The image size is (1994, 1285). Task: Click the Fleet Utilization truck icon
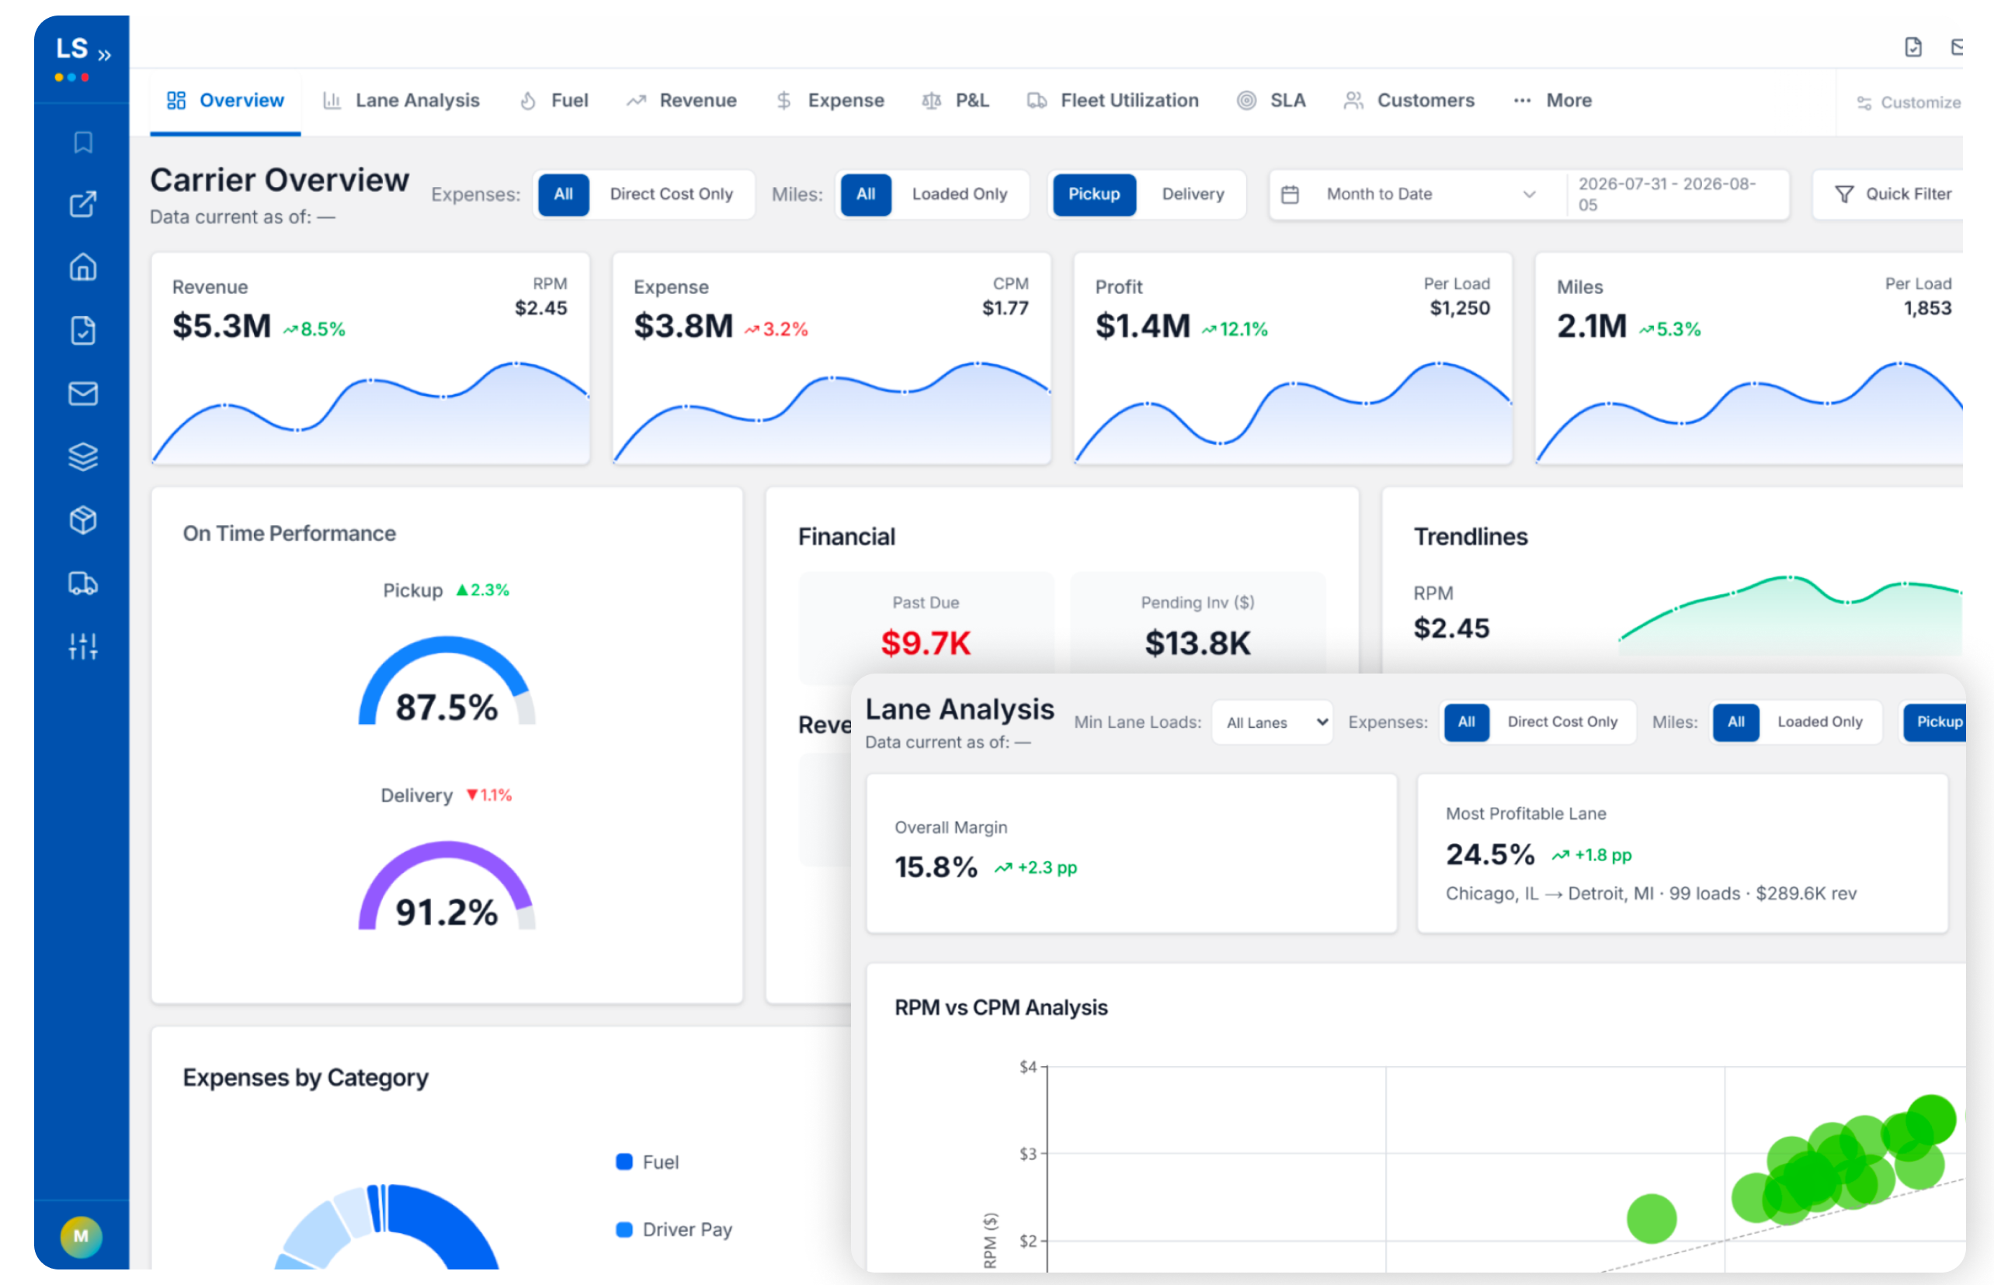pos(1037,101)
